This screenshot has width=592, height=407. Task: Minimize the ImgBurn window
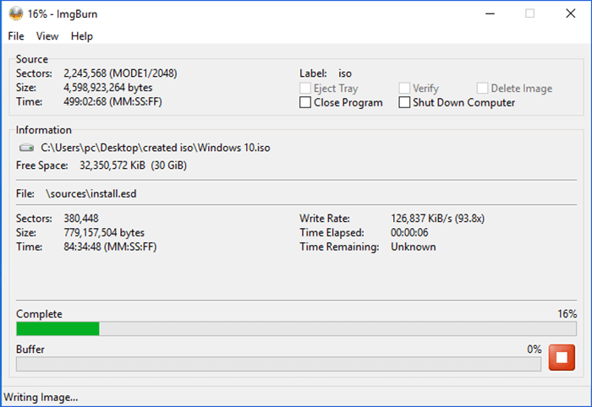(491, 14)
